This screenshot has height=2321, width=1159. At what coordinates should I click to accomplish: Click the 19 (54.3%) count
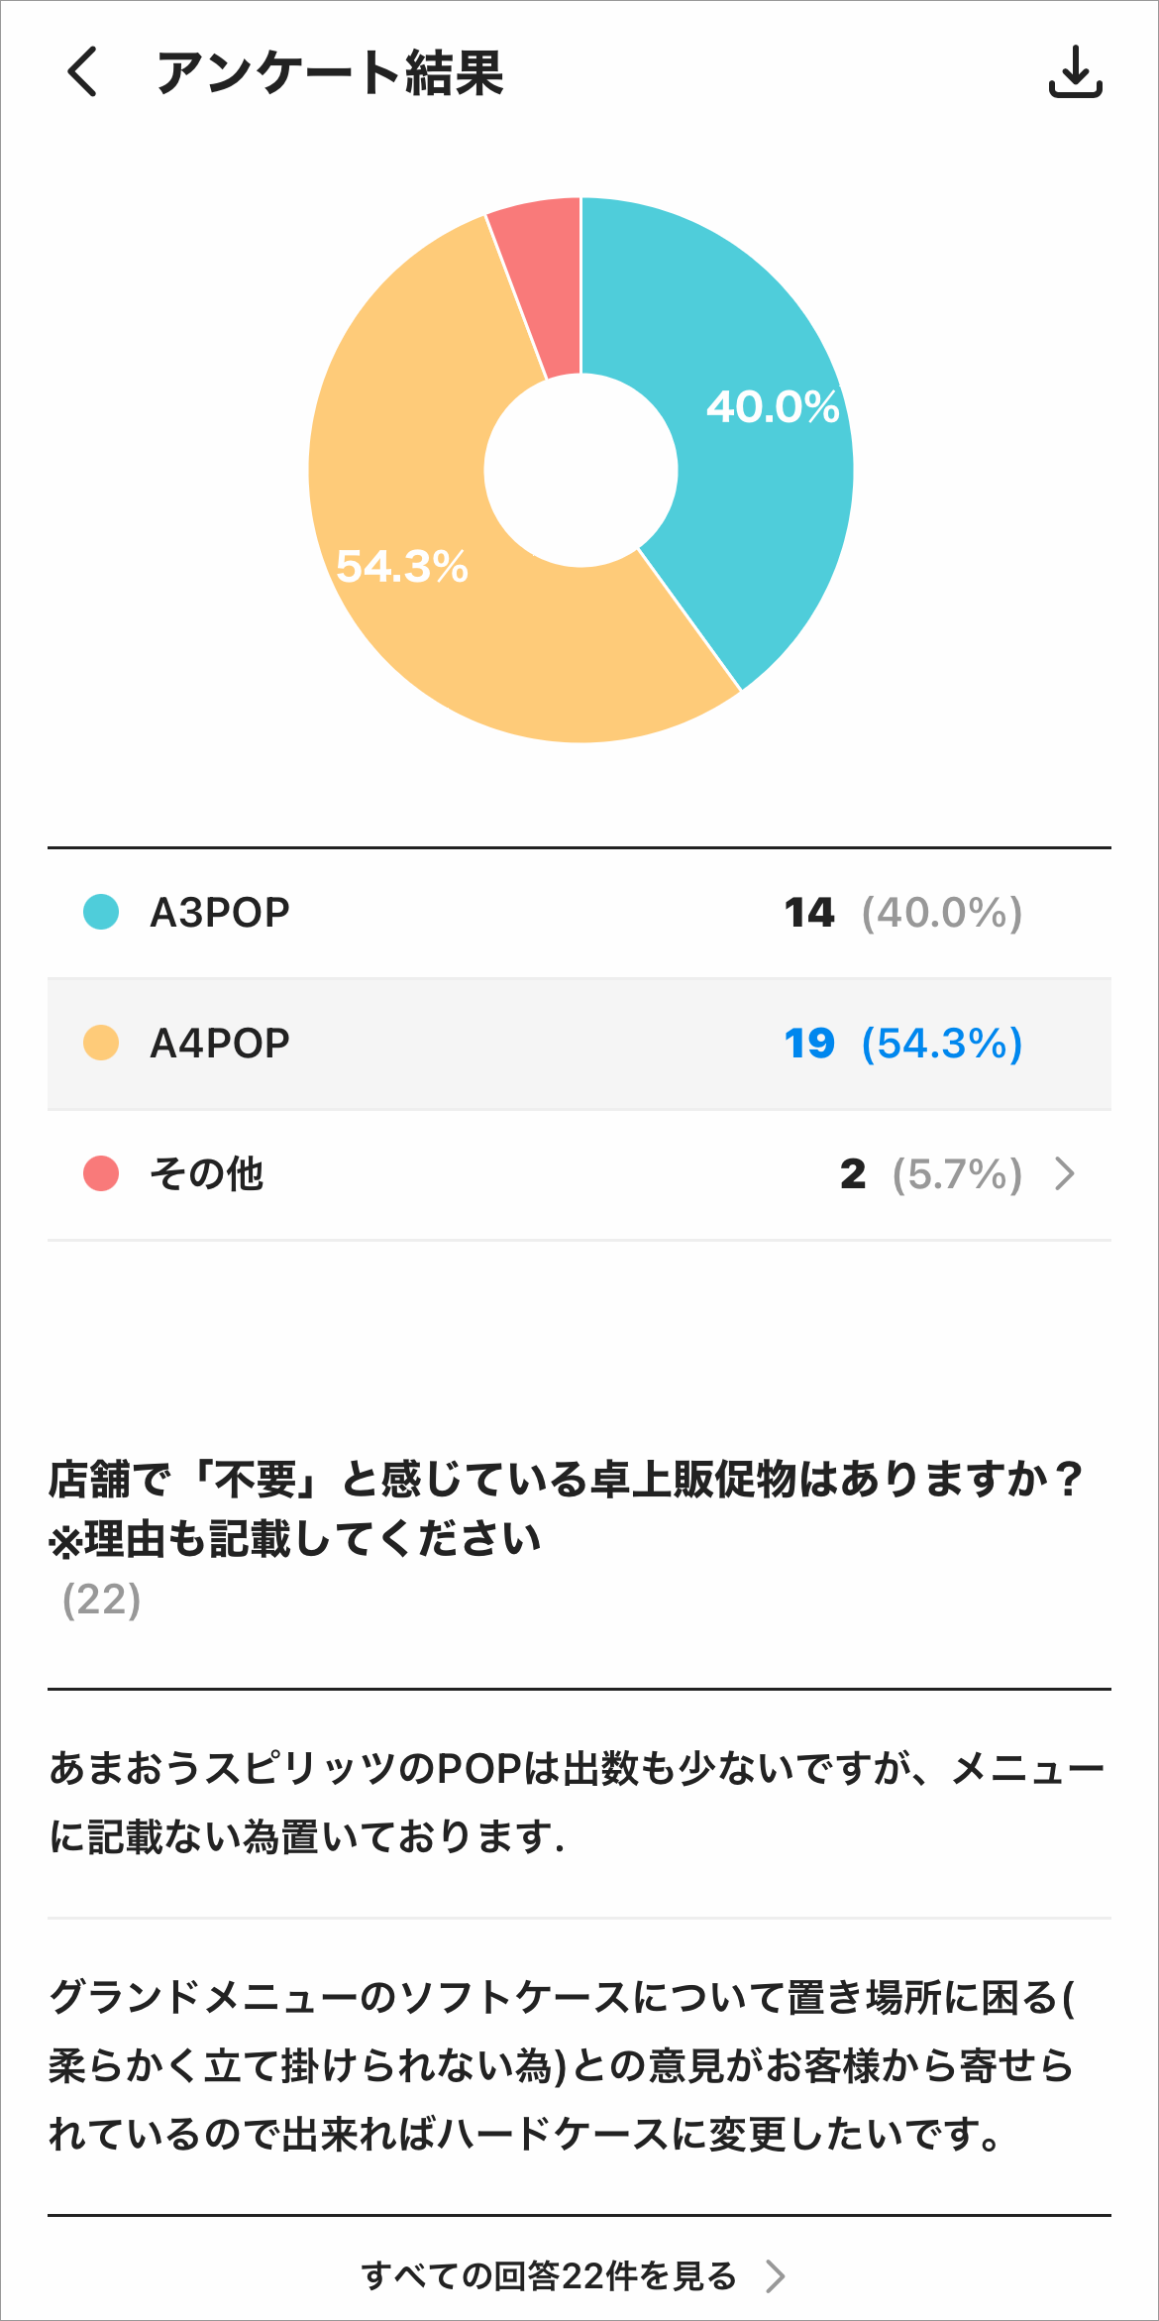click(902, 1044)
